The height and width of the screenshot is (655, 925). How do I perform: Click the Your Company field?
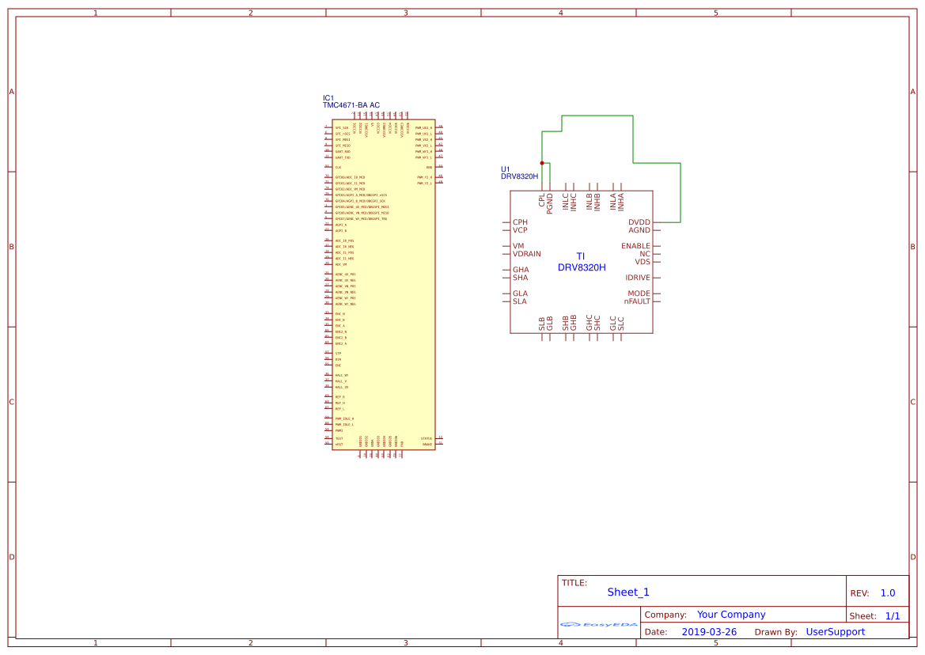[x=730, y=614]
